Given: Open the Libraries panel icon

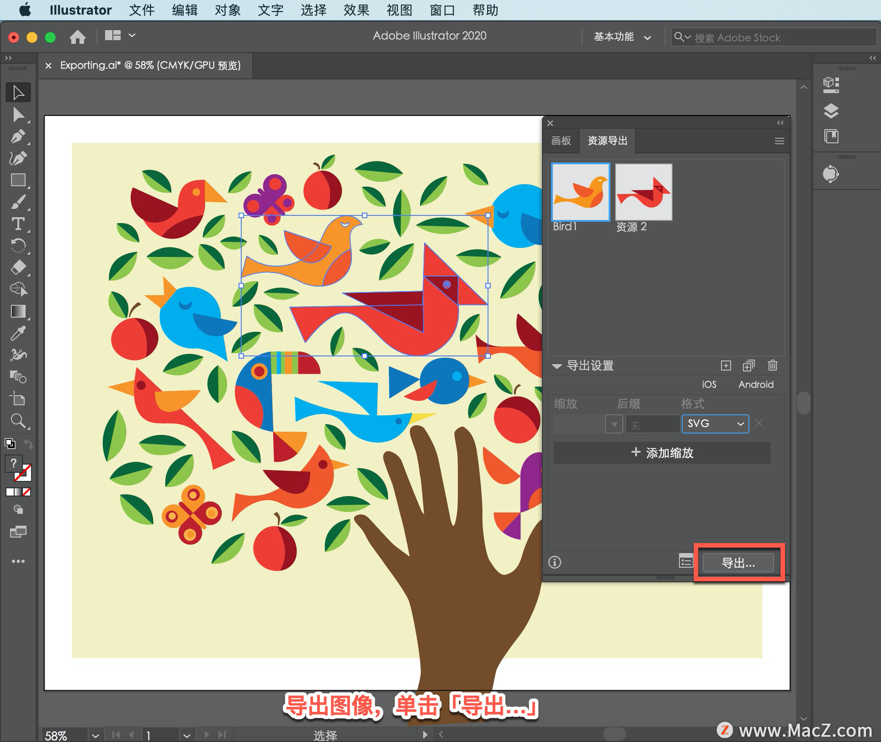Looking at the screenshot, I should coord(831,136).
